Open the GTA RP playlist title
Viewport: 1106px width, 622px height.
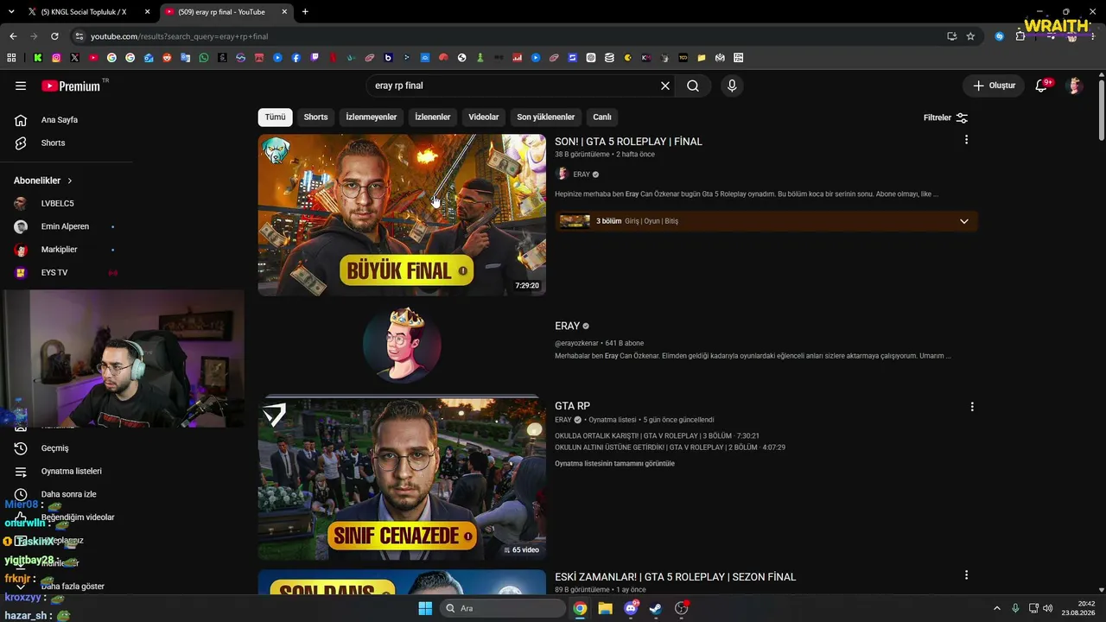pos(572,406)
